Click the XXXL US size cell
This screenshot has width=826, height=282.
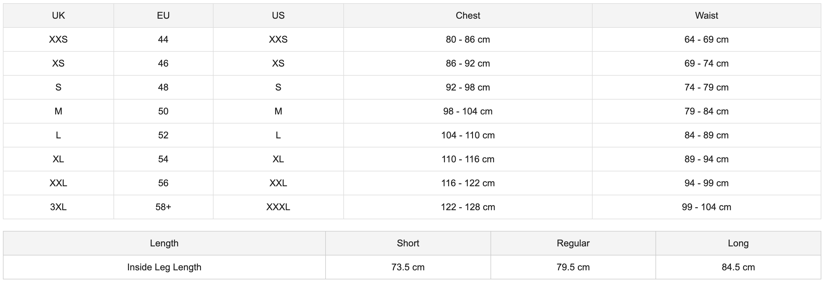pyautogui.click(x=278, y=207)
